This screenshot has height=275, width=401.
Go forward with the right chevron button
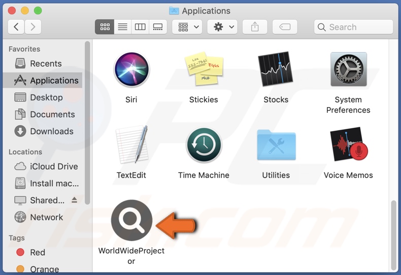(32, 27)
